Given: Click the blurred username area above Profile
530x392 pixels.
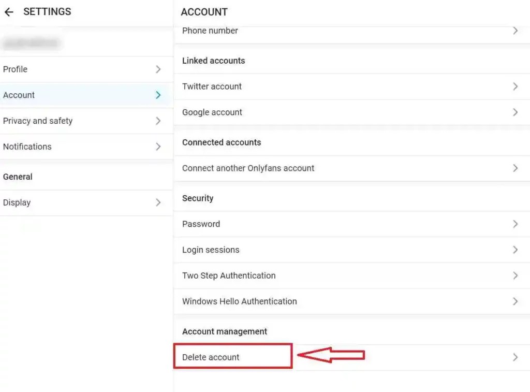Looking at the screenshot, I should tap(32, 43).
